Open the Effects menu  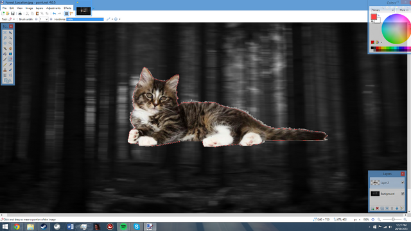coord(67,8)
